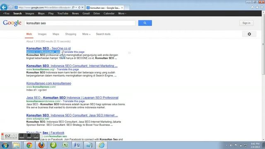The image size is (265, 149).
Task: Open the 'Konsultan Seo | Facebook' result
Action: [x=45, y=133]
